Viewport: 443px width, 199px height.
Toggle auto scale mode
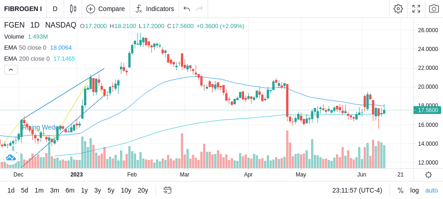click(x=431, y=190)
